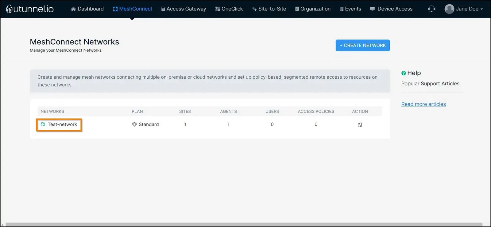Click the Users count for Test-network

pos(272,125)
